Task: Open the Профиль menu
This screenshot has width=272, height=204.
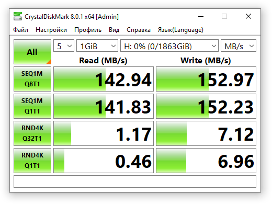Action: click(x=88, y=30)
